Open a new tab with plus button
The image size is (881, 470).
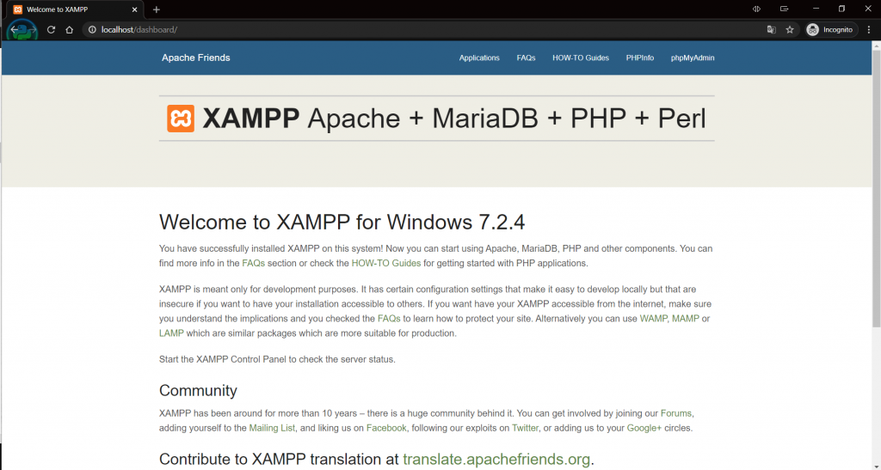click(x=157, y=9)
